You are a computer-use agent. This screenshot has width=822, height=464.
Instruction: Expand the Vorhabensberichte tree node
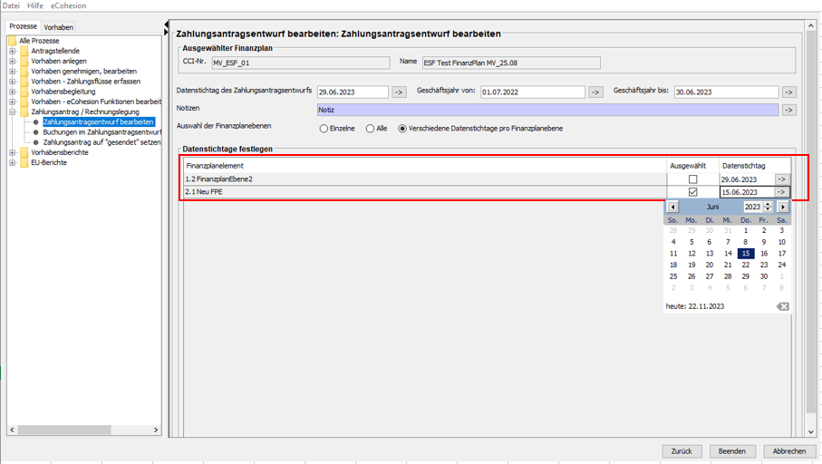13,152
